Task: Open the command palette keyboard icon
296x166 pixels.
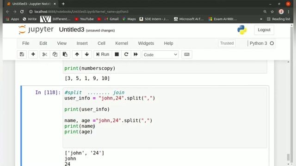Action: tap(187, 54)
